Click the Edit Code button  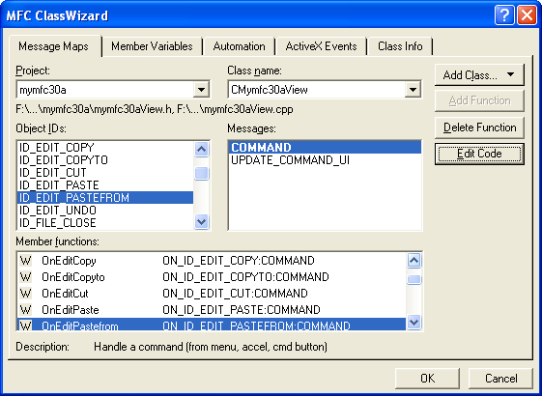point(479,154)
